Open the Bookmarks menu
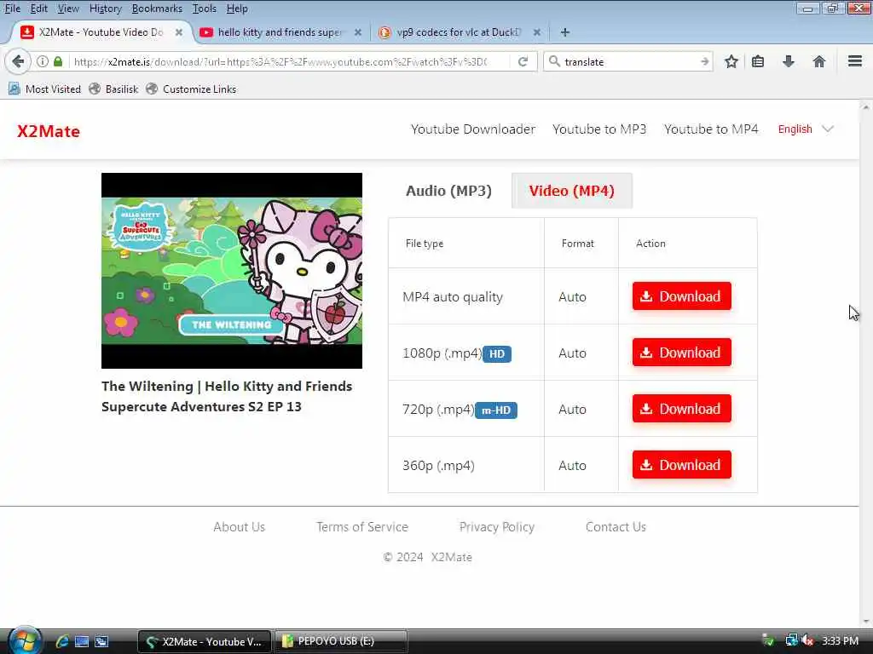This screenshot has height=654, width=873. point(157,9)
